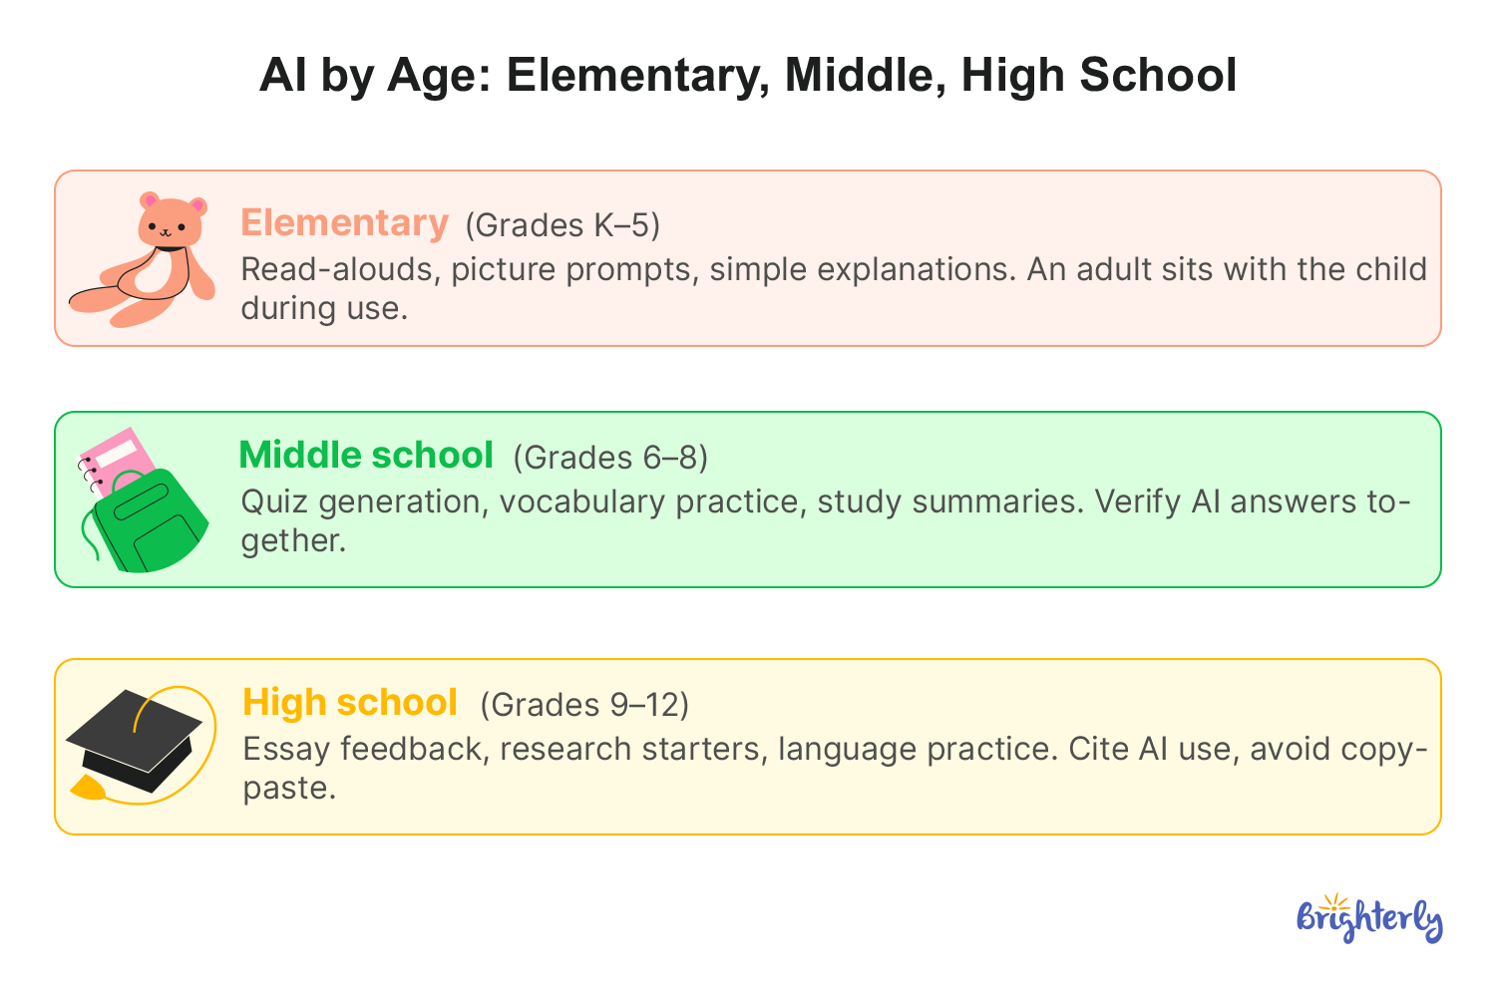Click the main title AI by Age
This screenshot has height=997, width=1496.
(x=748, y=75)
